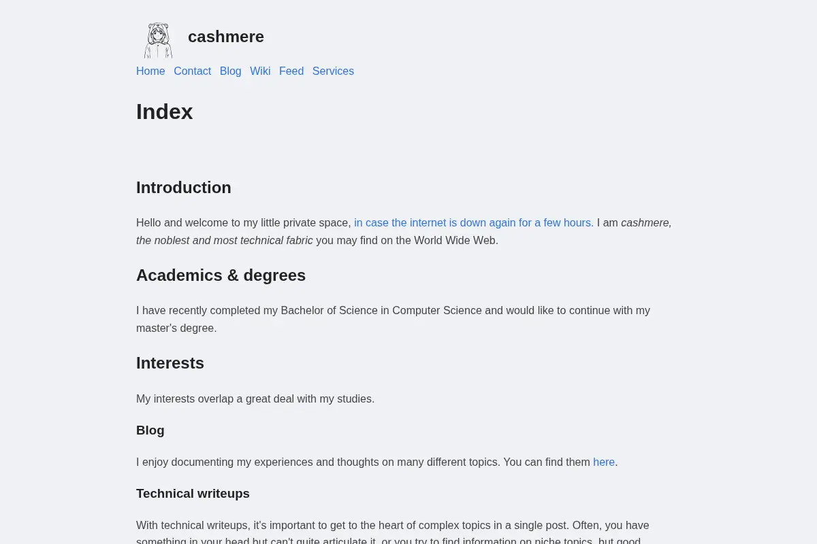The width and height of the screenshot is (817, 544).
Task: Follow the 'internet is down again' link
Action: 474,223
